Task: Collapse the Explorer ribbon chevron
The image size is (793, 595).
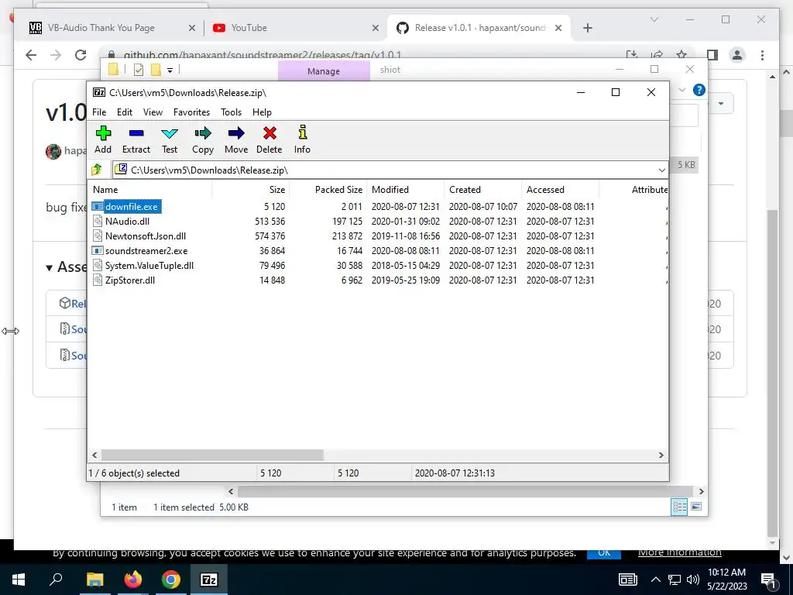Action: pos(681,90)
